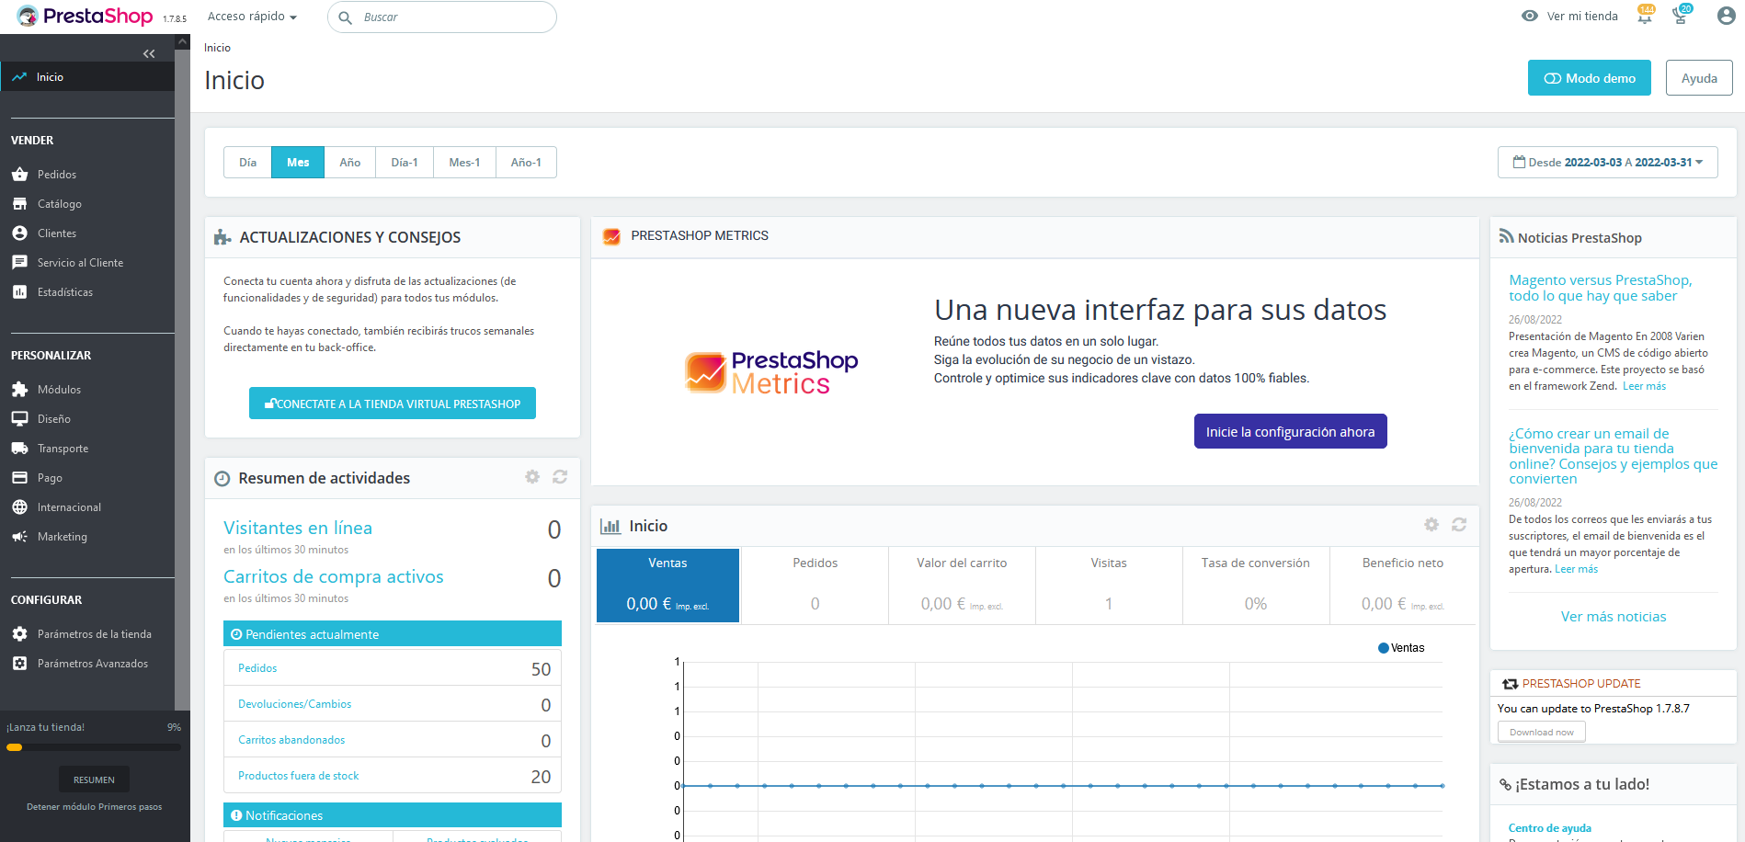Open Carritos abandonados pending link
Viewport: 1745px width, 842px height.
coord(291,740)
